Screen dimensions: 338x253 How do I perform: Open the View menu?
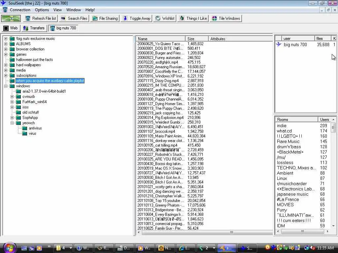(57, 10)
